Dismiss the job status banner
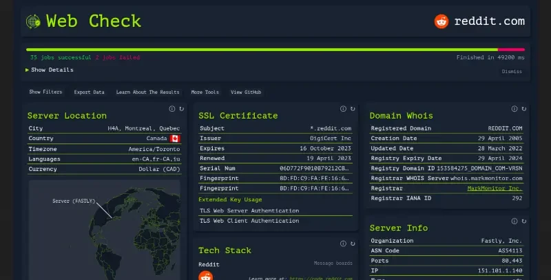Screen dimensions: 551x280 coord(512,72)
